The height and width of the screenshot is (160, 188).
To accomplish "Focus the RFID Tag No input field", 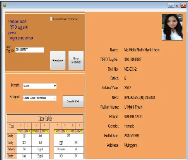I will point(30,50).
